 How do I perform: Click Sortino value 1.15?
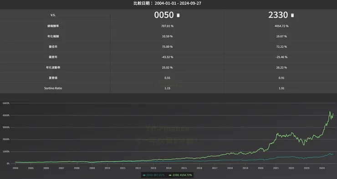167,88
